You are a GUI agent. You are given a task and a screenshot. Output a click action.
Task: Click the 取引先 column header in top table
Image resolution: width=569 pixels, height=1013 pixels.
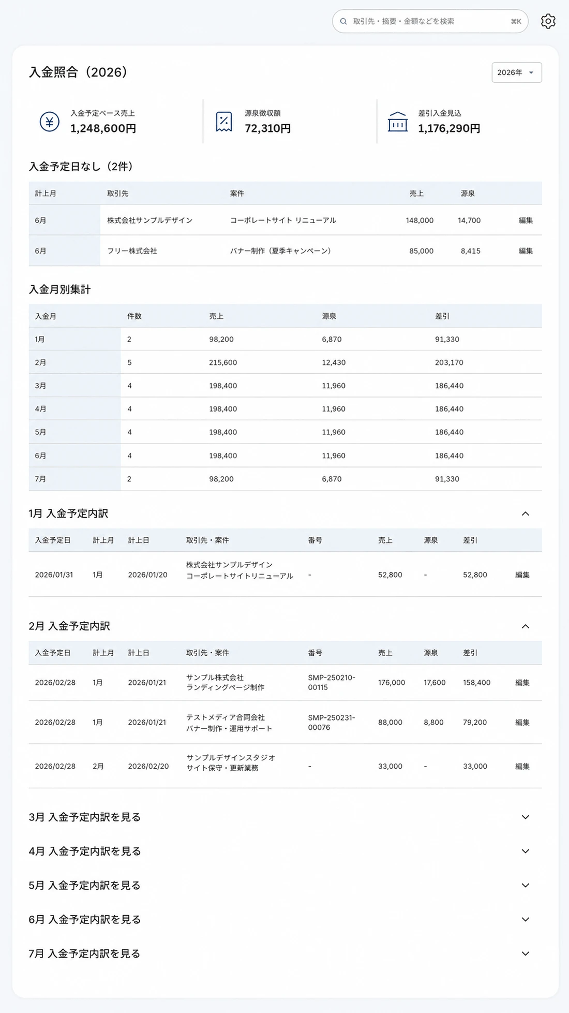(117, 193)
